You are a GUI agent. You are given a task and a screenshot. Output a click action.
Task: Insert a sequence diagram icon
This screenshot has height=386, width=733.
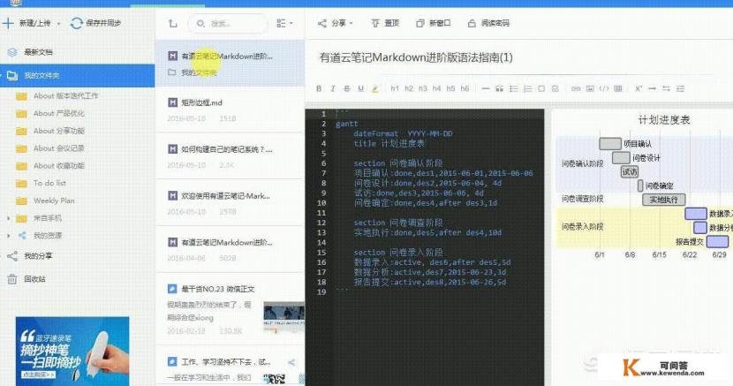coord(666,88)
